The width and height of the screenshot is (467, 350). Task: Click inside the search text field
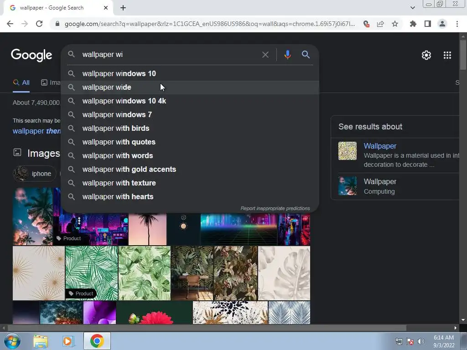coord(170,55)
